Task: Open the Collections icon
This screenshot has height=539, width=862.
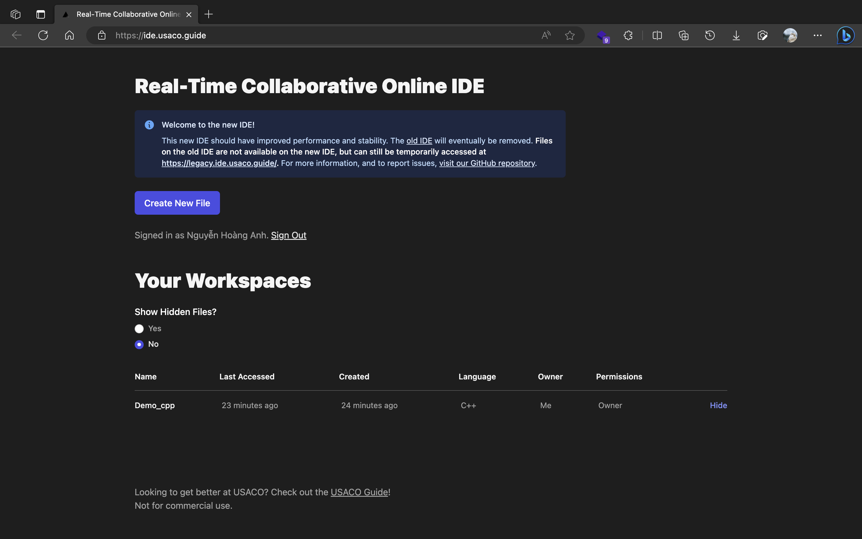Action: [x=683, y=35]
